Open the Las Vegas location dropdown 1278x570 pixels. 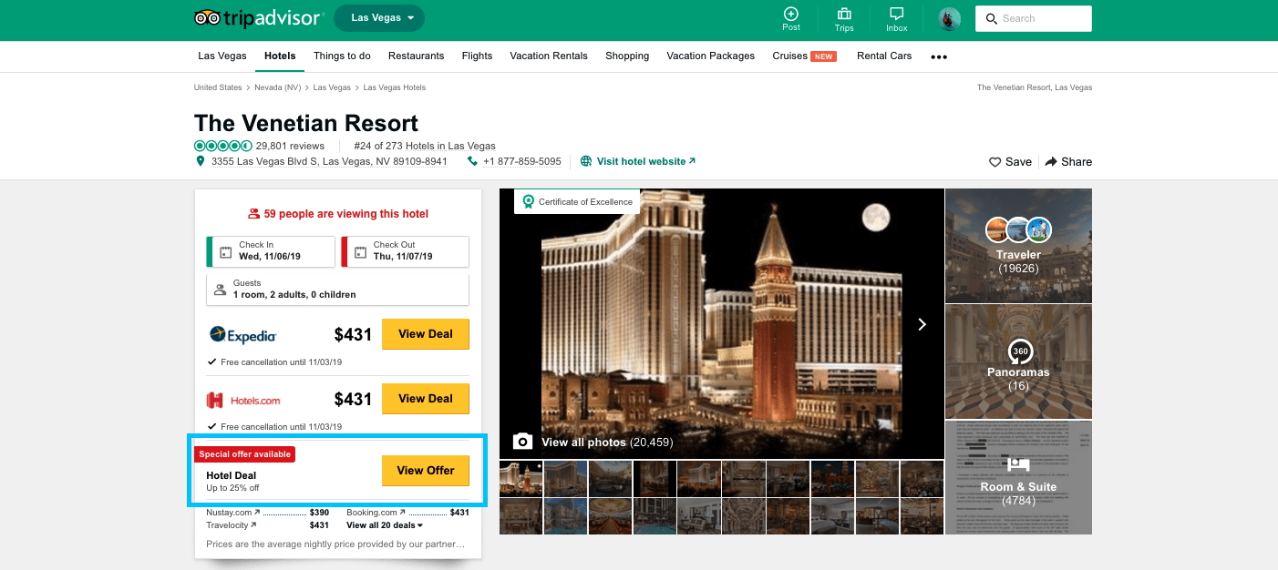tap(379, 18)
